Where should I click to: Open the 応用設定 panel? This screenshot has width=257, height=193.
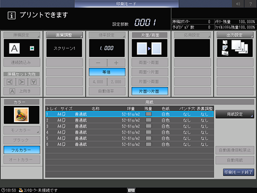pyautogui.click(x=192, y=35)
